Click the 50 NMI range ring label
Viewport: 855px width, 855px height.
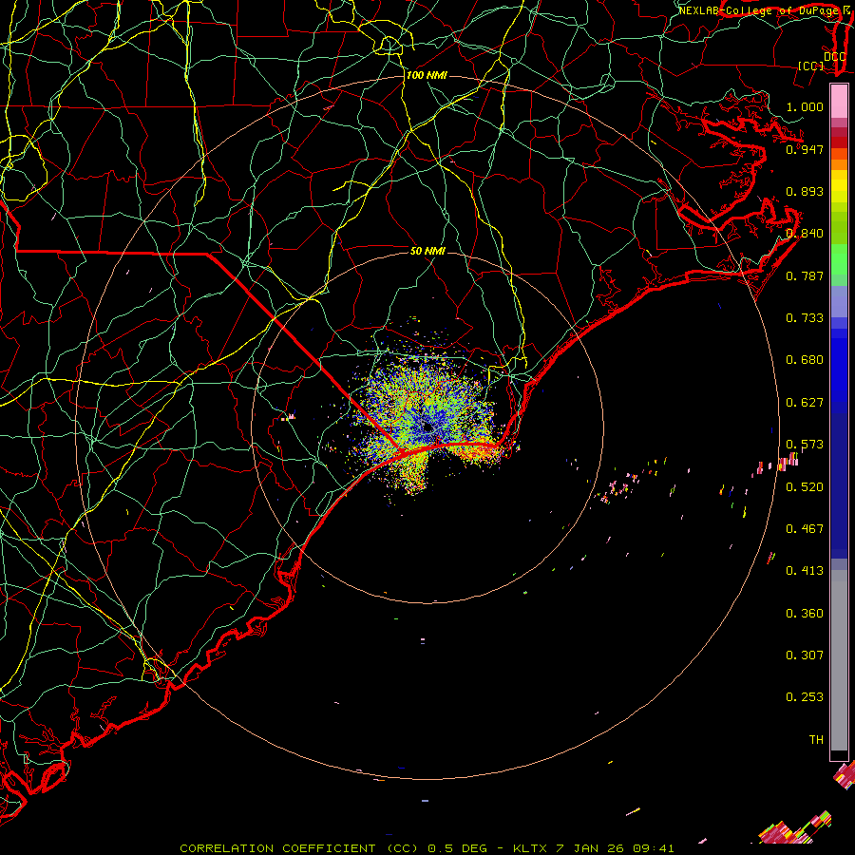tap(428, 251)
